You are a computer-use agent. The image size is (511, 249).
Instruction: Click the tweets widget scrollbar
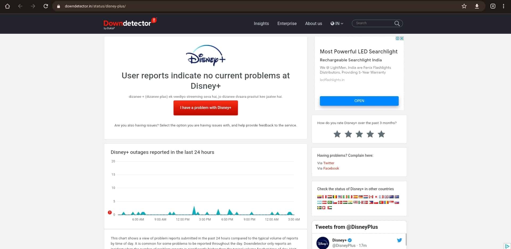406,240
